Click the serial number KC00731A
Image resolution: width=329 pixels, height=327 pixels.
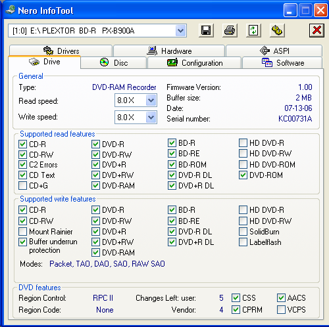point(295,119)
